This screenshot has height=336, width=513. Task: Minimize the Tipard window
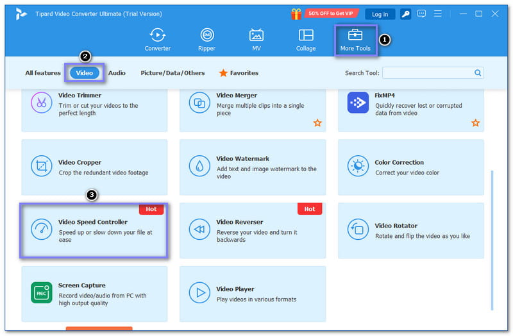(x=463, y=13)
